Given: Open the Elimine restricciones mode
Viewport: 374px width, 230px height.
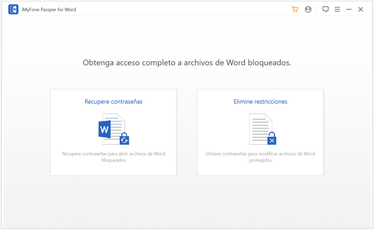Looking at the screenshot, I should pos(260,101).
